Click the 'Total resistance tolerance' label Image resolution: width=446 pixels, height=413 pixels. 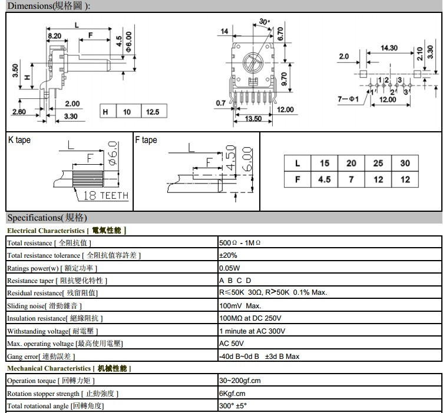pos(74,255)
